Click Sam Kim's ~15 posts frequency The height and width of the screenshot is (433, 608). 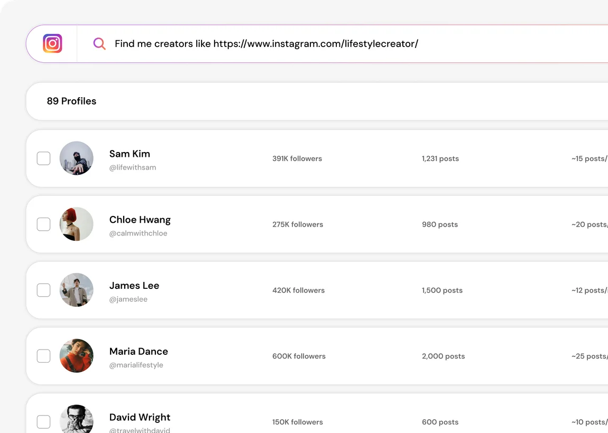click(x=589, y=158)
